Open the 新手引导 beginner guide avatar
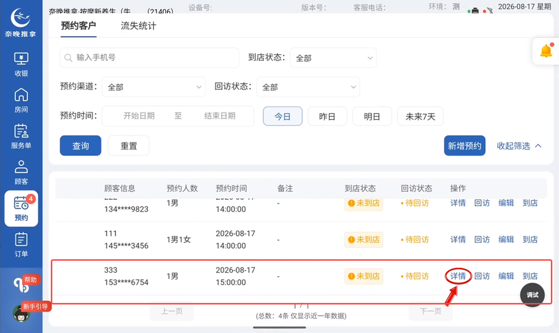Image resolution: width=559 pixels, height=333 pixels. pos(21,313)
